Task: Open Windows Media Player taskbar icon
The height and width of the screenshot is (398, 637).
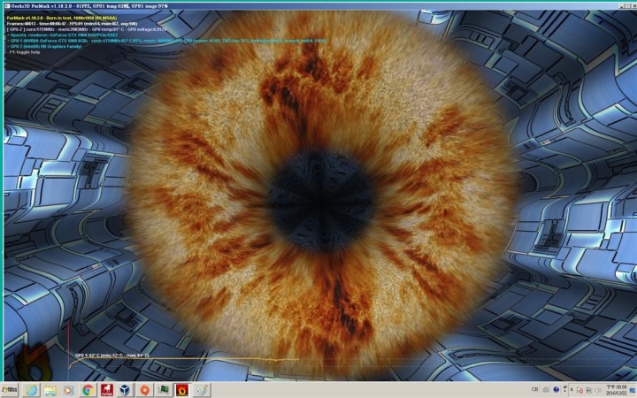Action: (x=69, y=390)
